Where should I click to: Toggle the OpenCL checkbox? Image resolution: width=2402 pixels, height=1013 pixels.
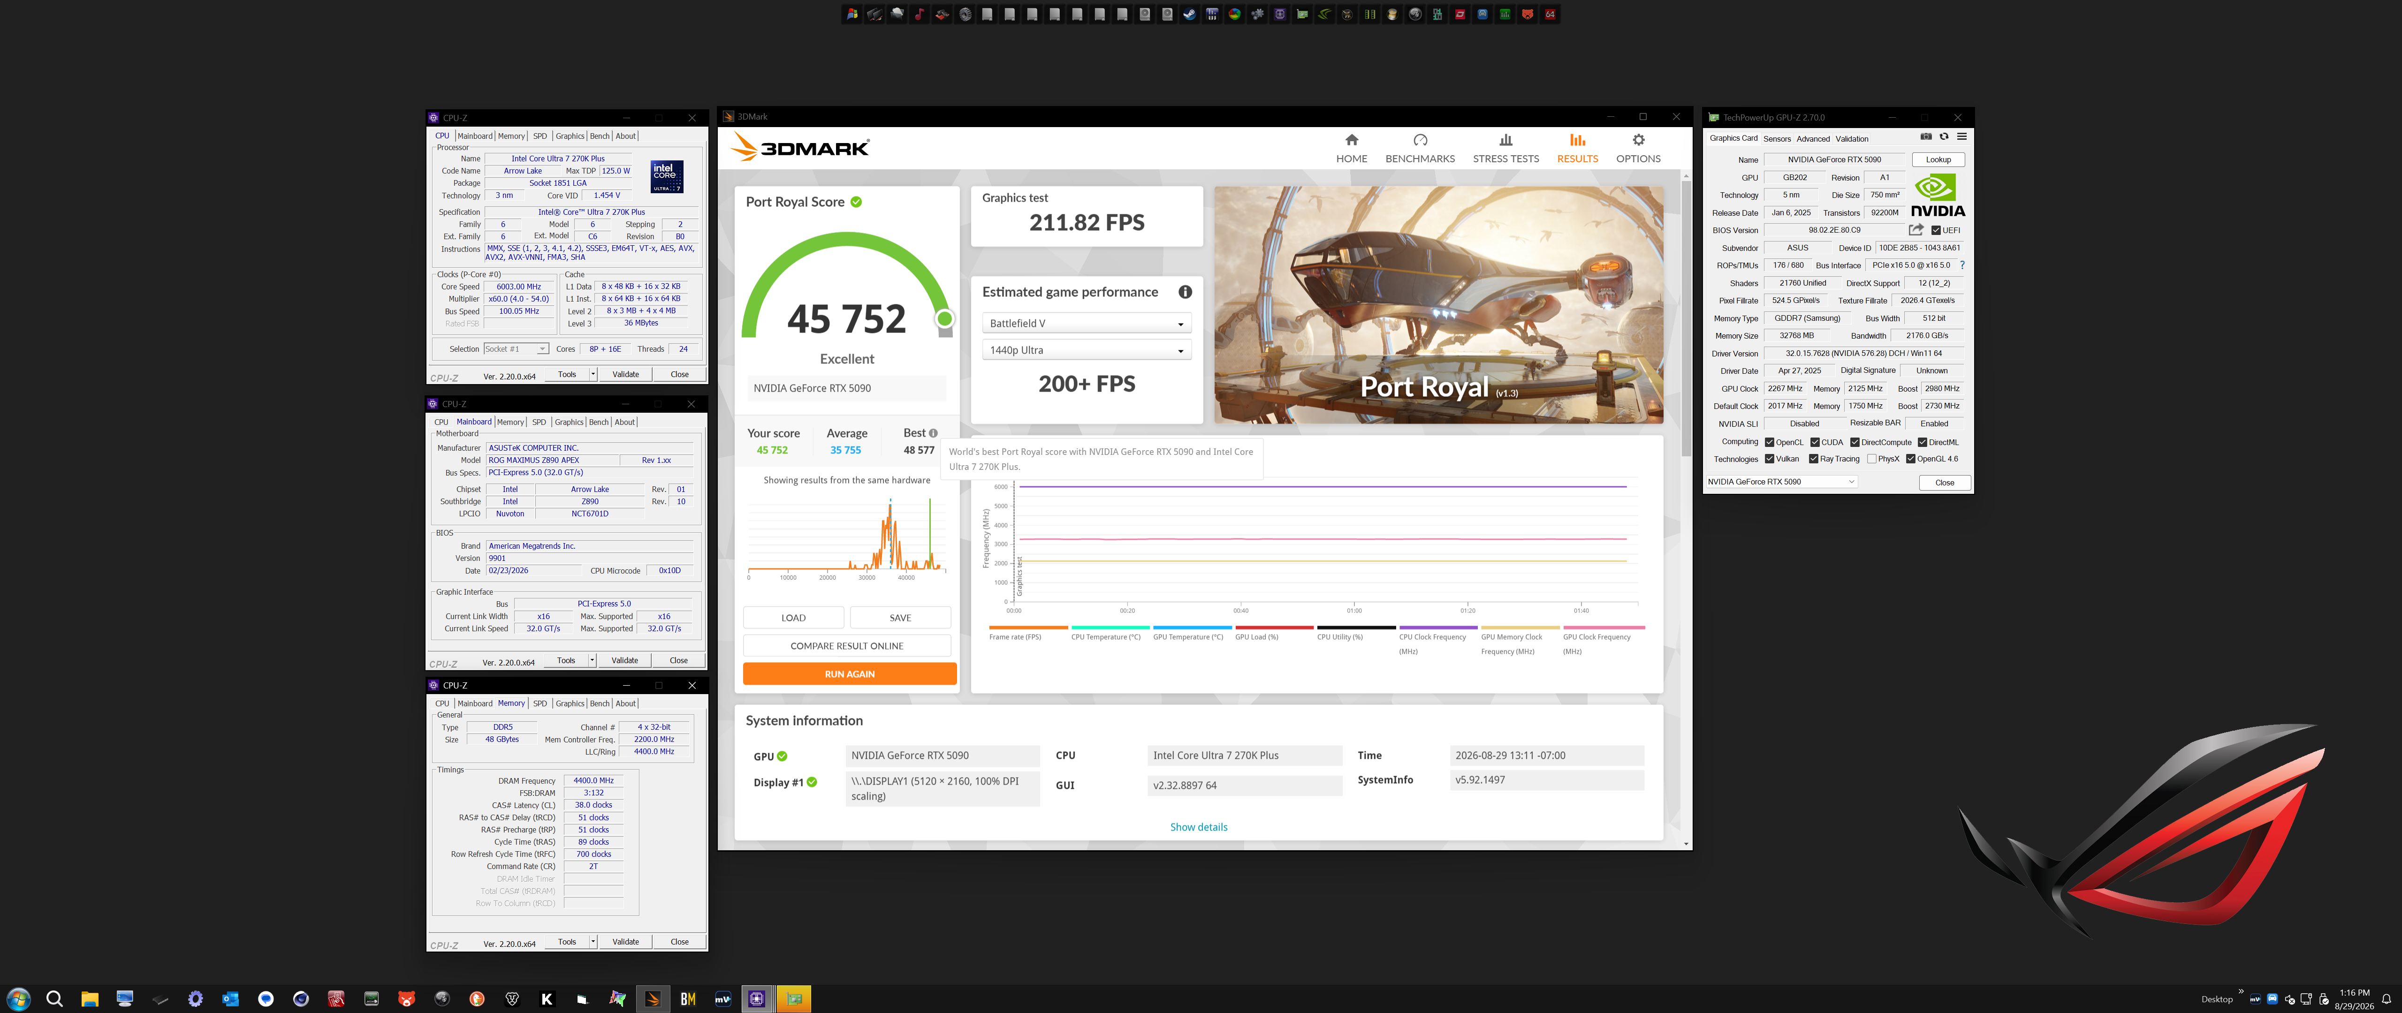1769,443
